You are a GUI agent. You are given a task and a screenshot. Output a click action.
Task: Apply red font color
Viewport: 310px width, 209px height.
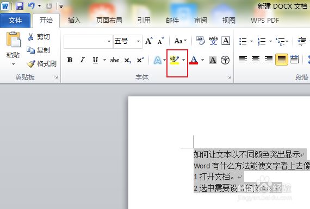[194, 60]
